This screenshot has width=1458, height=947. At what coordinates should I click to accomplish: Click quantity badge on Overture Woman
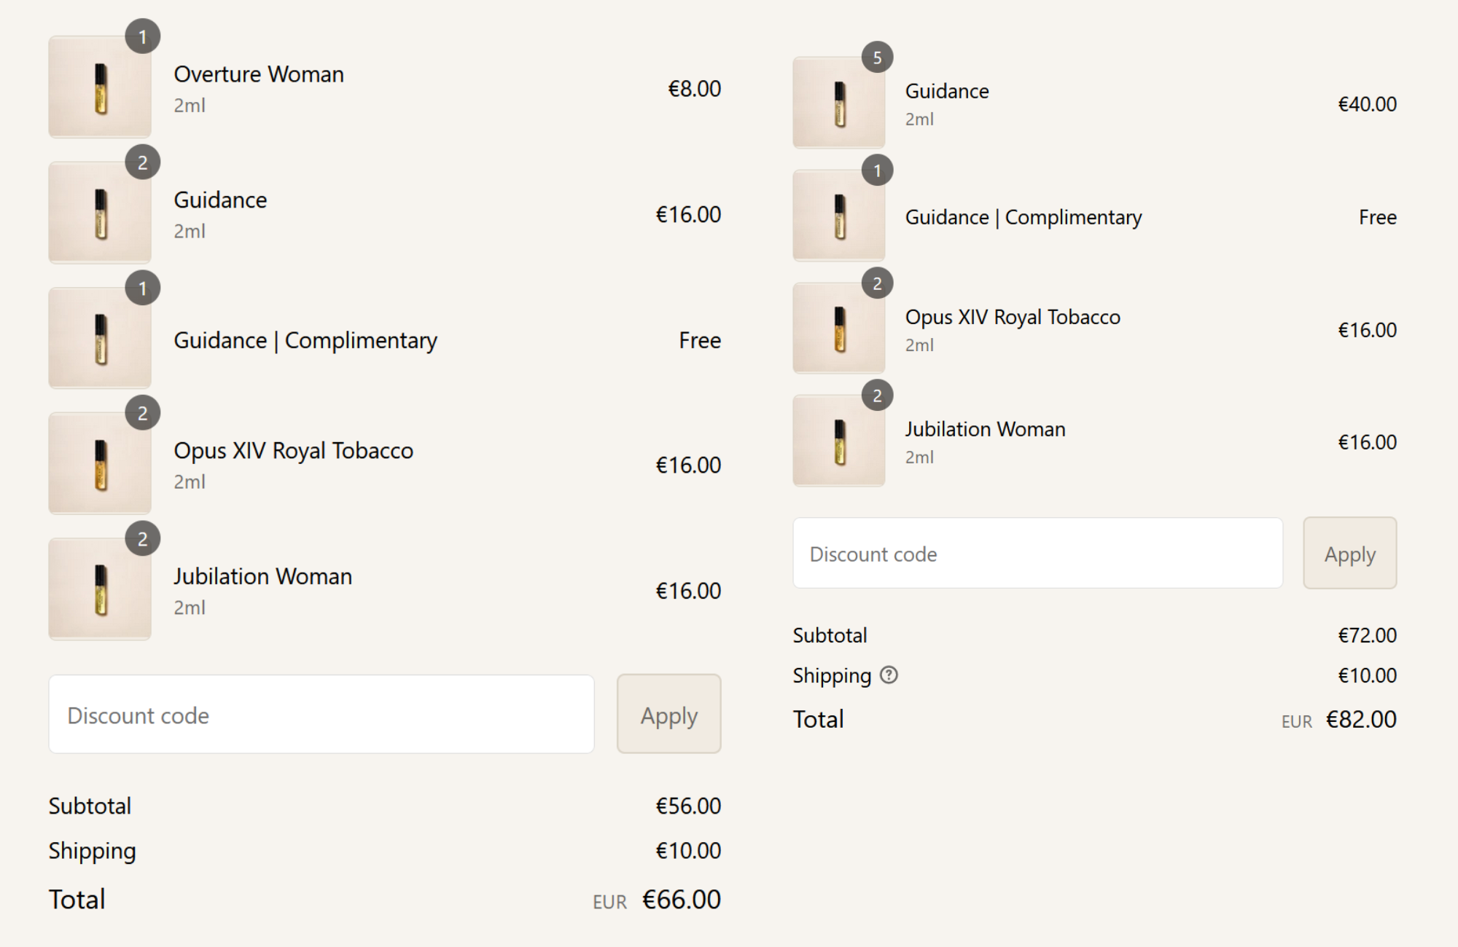(x=143, y=36)
